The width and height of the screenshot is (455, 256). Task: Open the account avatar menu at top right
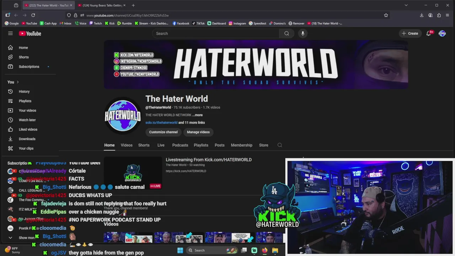(x=442, y=33)
